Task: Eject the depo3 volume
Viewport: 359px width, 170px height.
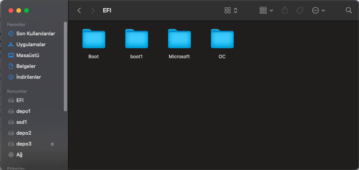Action: [53, 144]
